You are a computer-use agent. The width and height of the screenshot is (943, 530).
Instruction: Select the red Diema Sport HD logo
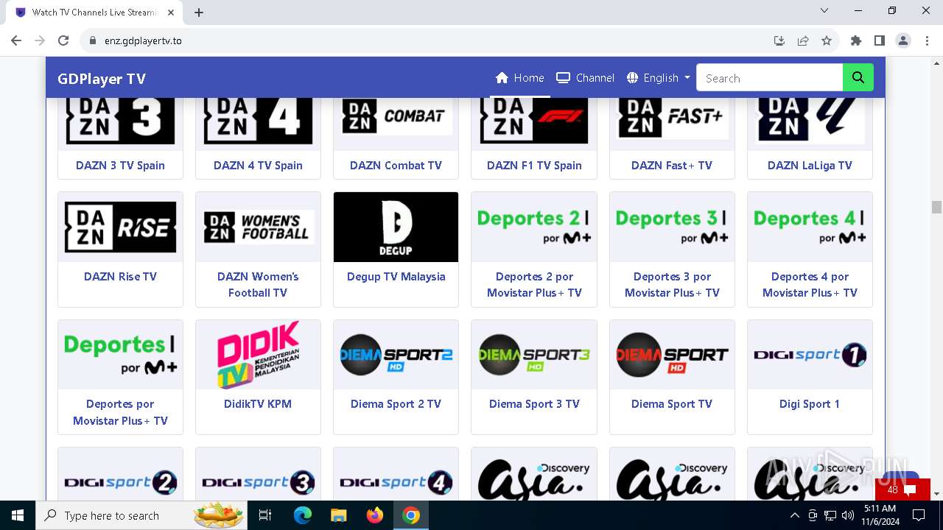672,355
